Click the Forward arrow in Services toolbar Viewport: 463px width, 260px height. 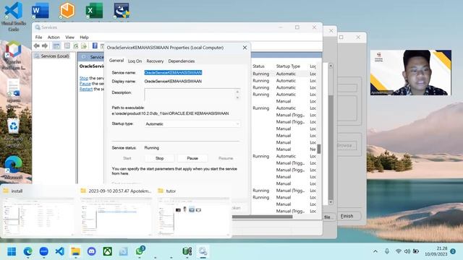(x=45, y=45)
